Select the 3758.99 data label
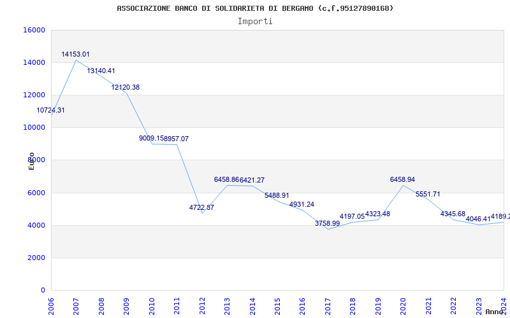The image size is (510, 318). [327, 224]
